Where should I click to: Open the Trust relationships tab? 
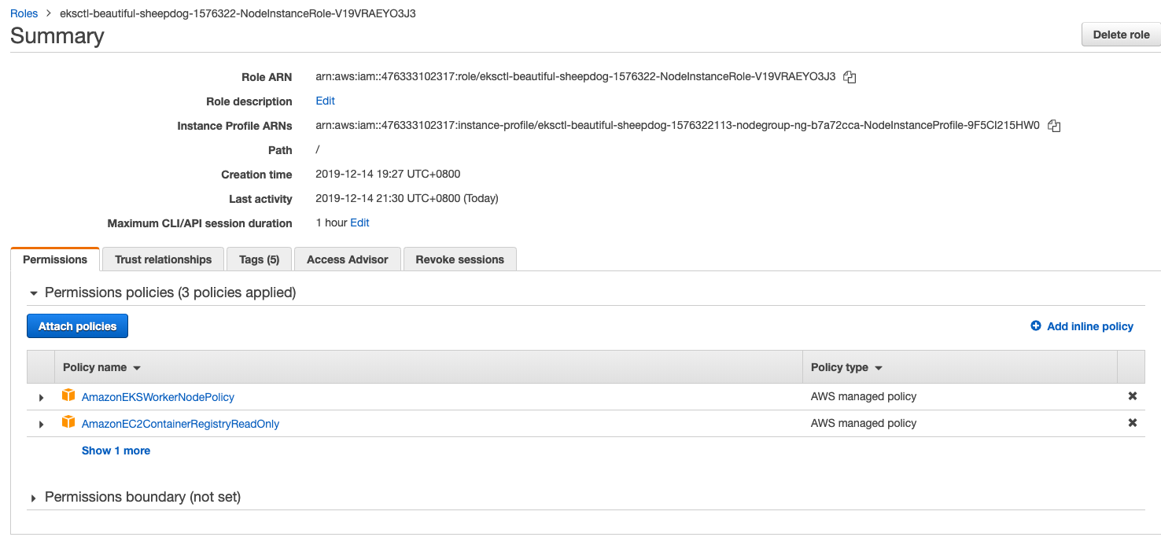163,259
